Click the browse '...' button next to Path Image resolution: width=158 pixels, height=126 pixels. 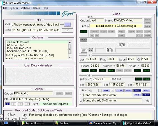(68, 25)
